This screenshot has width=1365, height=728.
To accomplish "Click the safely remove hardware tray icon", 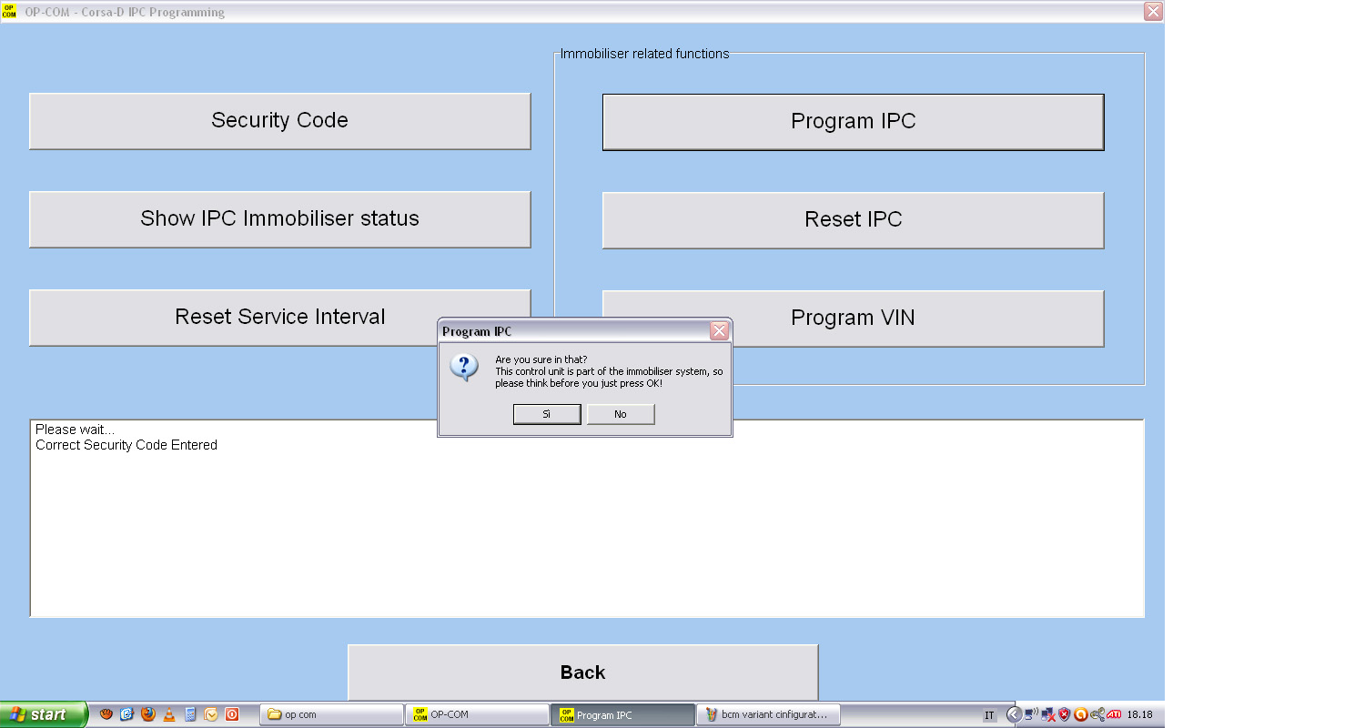I will point(1097,714).
